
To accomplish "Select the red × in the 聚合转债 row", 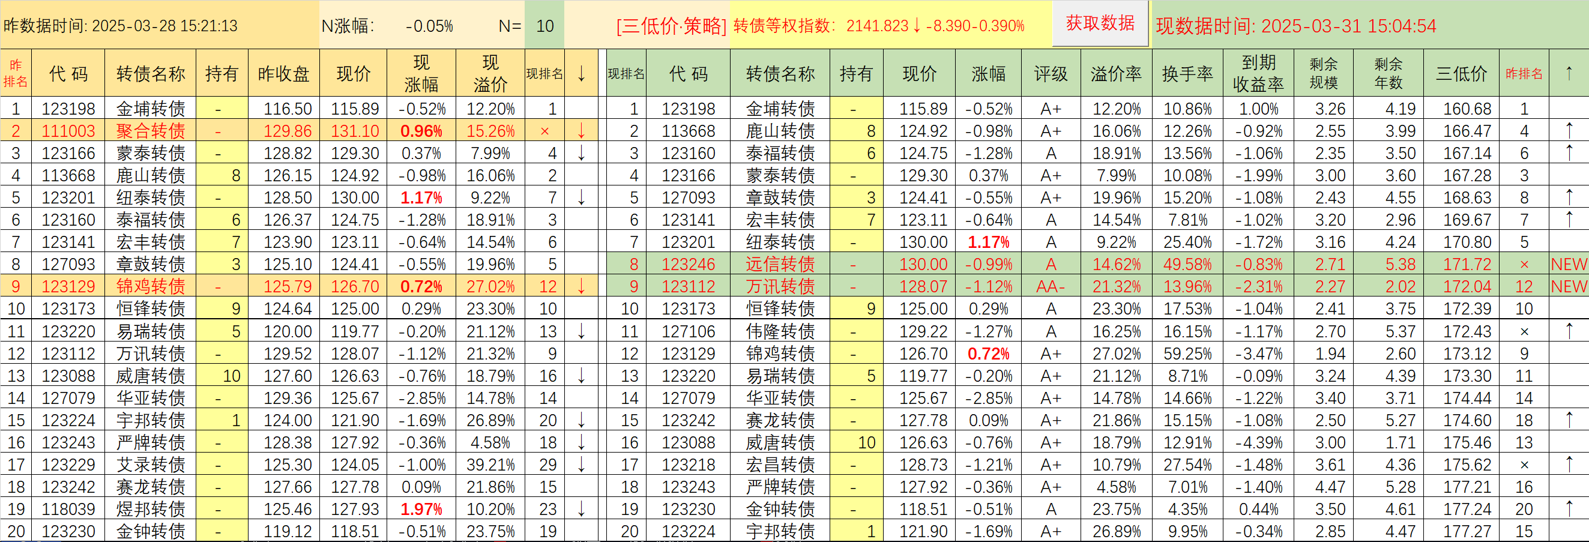I will (544, 131).
